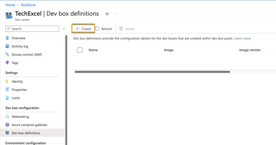Open the more options ellipsis in header
Screen dimensions: 276x145
[115, 13]
